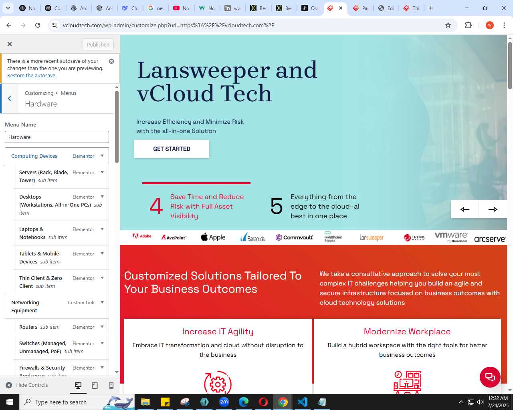
Task: Open Visual Studio Code from taskbar
Action: pyautogui.click(x=303, y=402)
